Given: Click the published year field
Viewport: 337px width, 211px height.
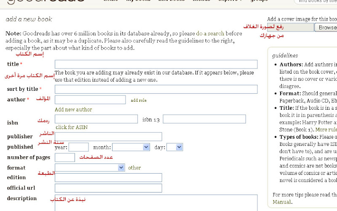Looking at the screenshot, I should [78, 147].
